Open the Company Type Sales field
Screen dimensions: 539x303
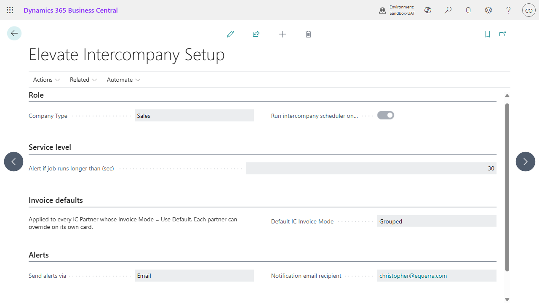coord(195,116)
